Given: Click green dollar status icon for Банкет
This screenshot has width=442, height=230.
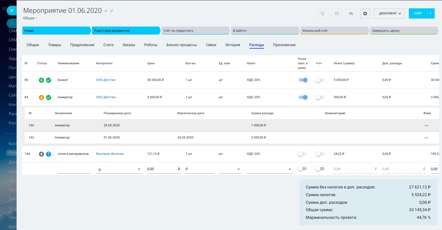Looking at the screenshot, I should [42, 80].
